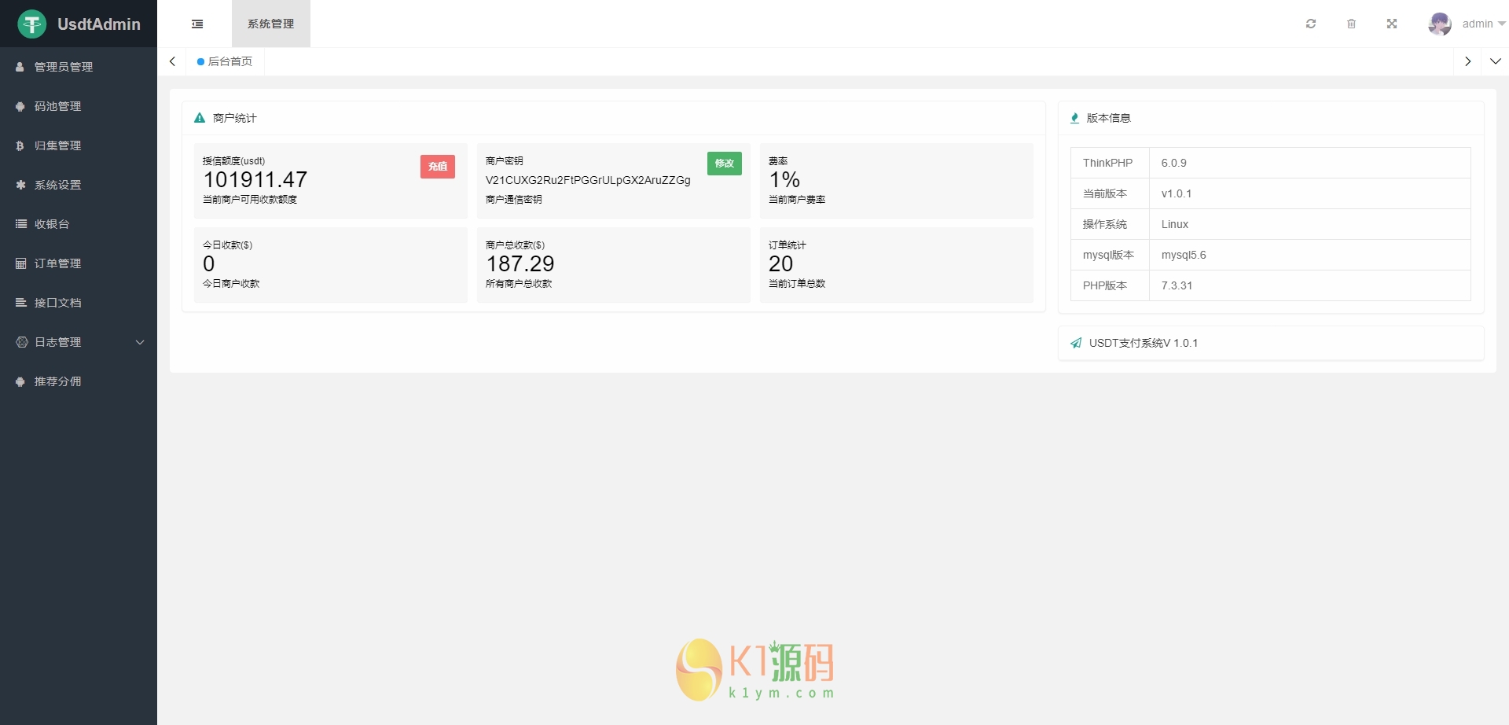Viewport: 1509px width, 725px height.
Task: Click the calculator icon beside 订单管理
Action: click(20, 264)
